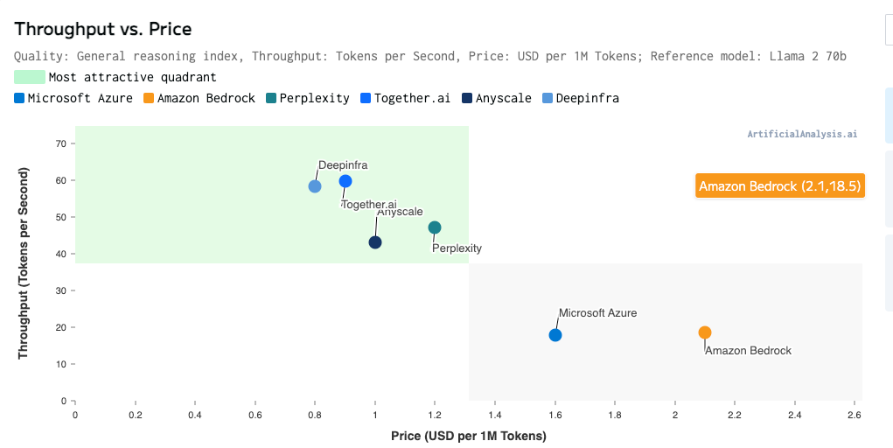Click the Throughput vs. Price chart title
The width and height of the screenshot is (893, 448).
[x=103, y=29]
